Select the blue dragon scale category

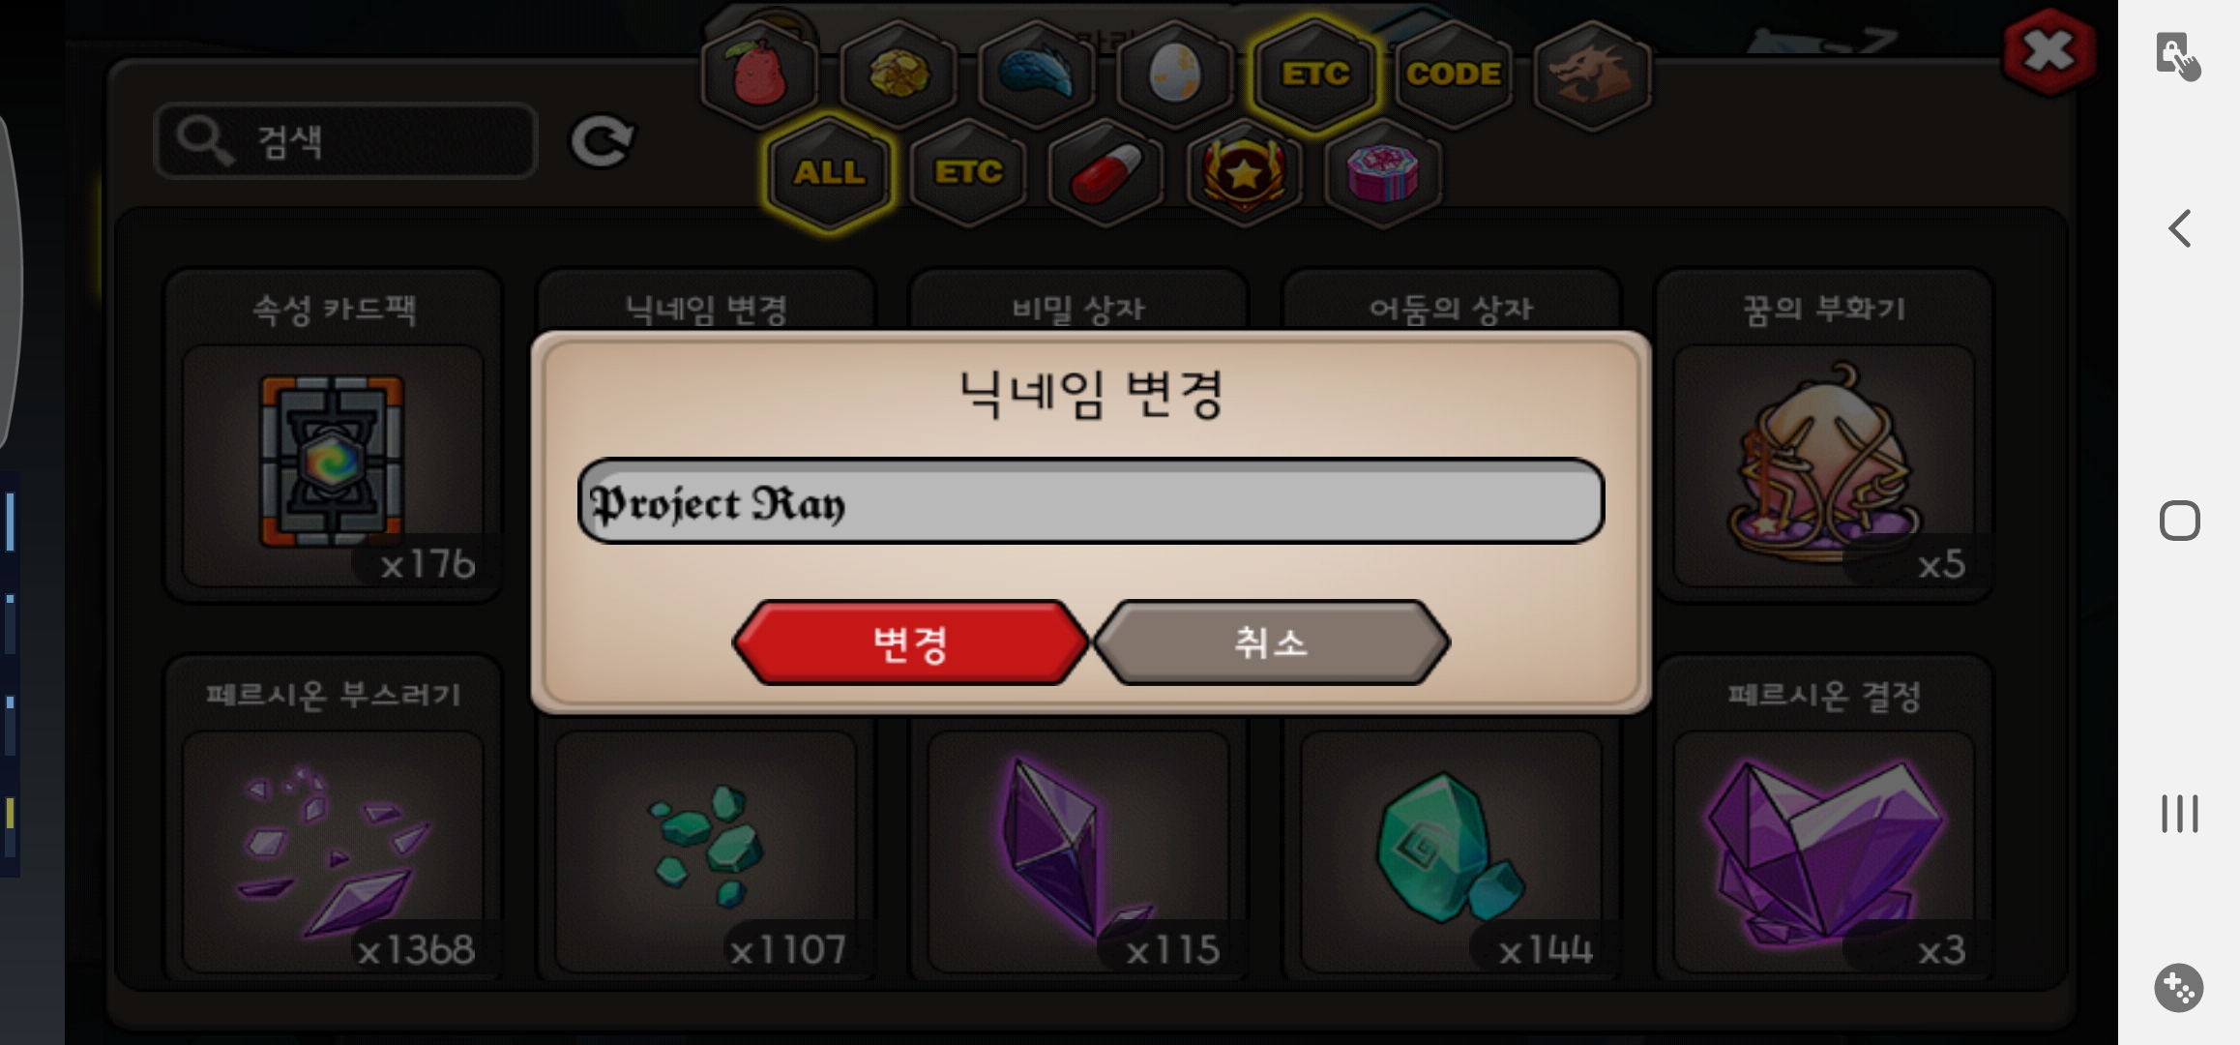point(1037,74)
